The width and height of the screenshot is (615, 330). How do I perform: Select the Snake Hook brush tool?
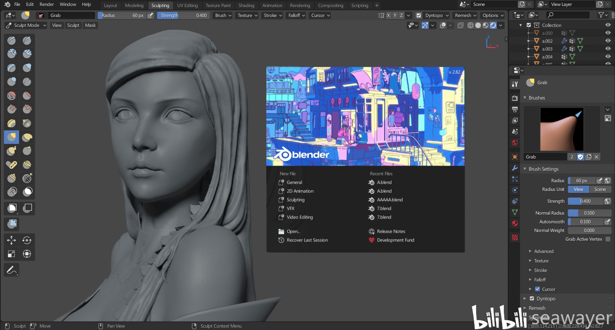(x=12, y=151)
